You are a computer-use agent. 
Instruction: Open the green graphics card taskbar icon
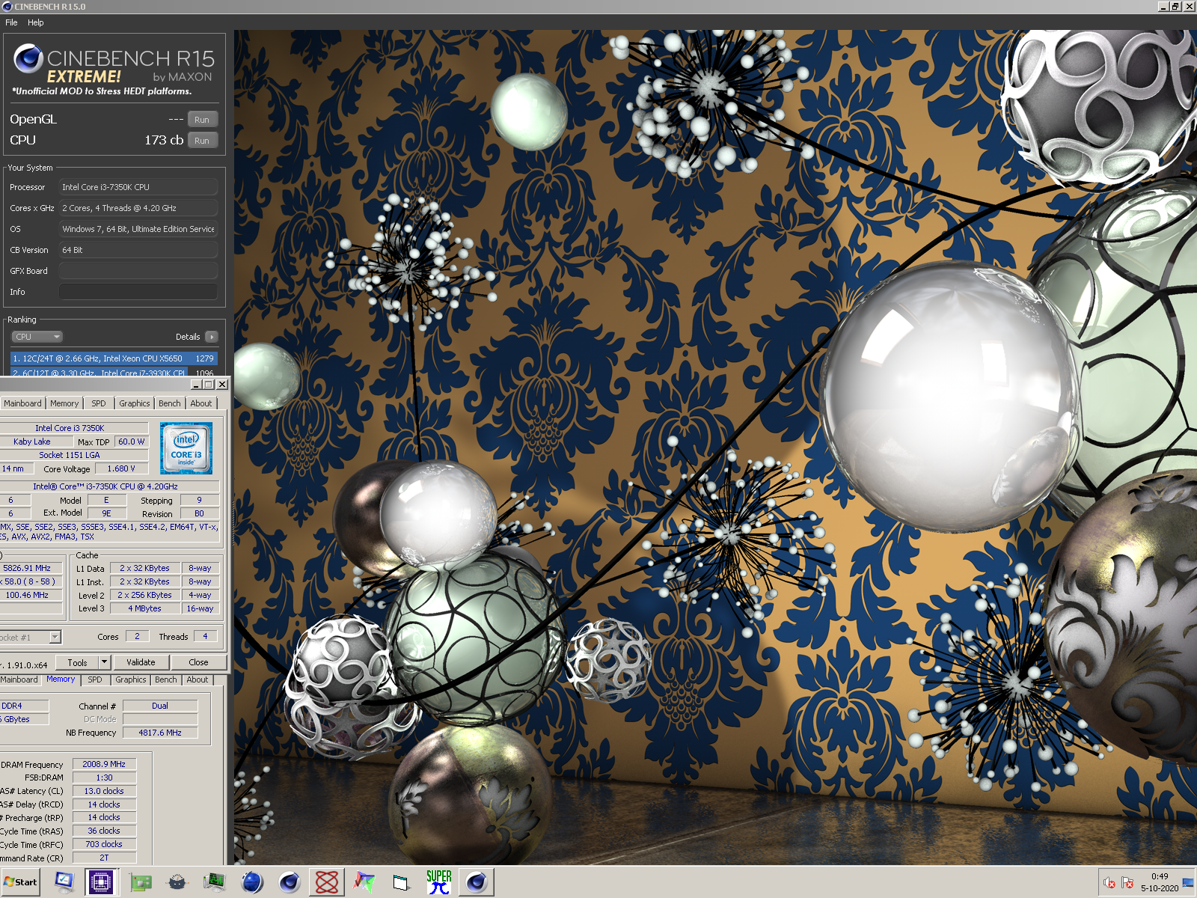[x=141, y=883]
